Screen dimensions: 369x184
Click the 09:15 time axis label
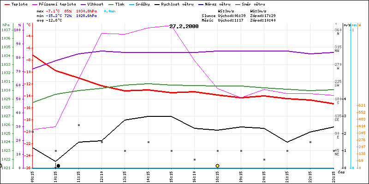(32, 175)
